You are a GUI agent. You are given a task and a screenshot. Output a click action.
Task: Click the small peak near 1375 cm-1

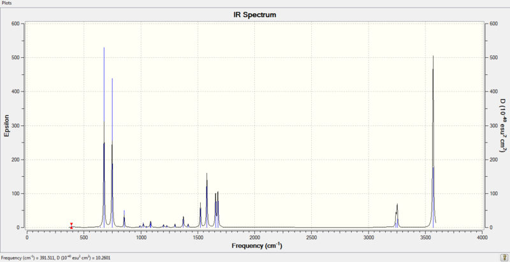(184, 222)
